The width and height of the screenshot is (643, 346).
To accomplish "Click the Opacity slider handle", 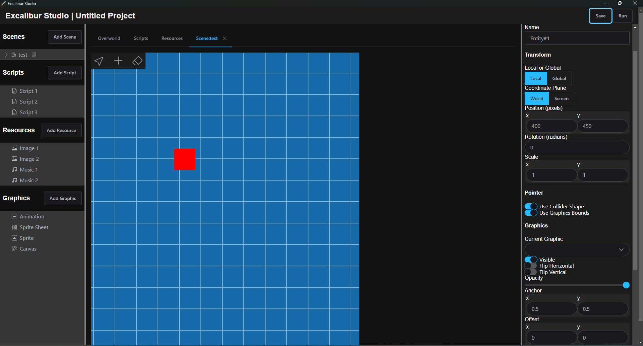I will 626,285.
